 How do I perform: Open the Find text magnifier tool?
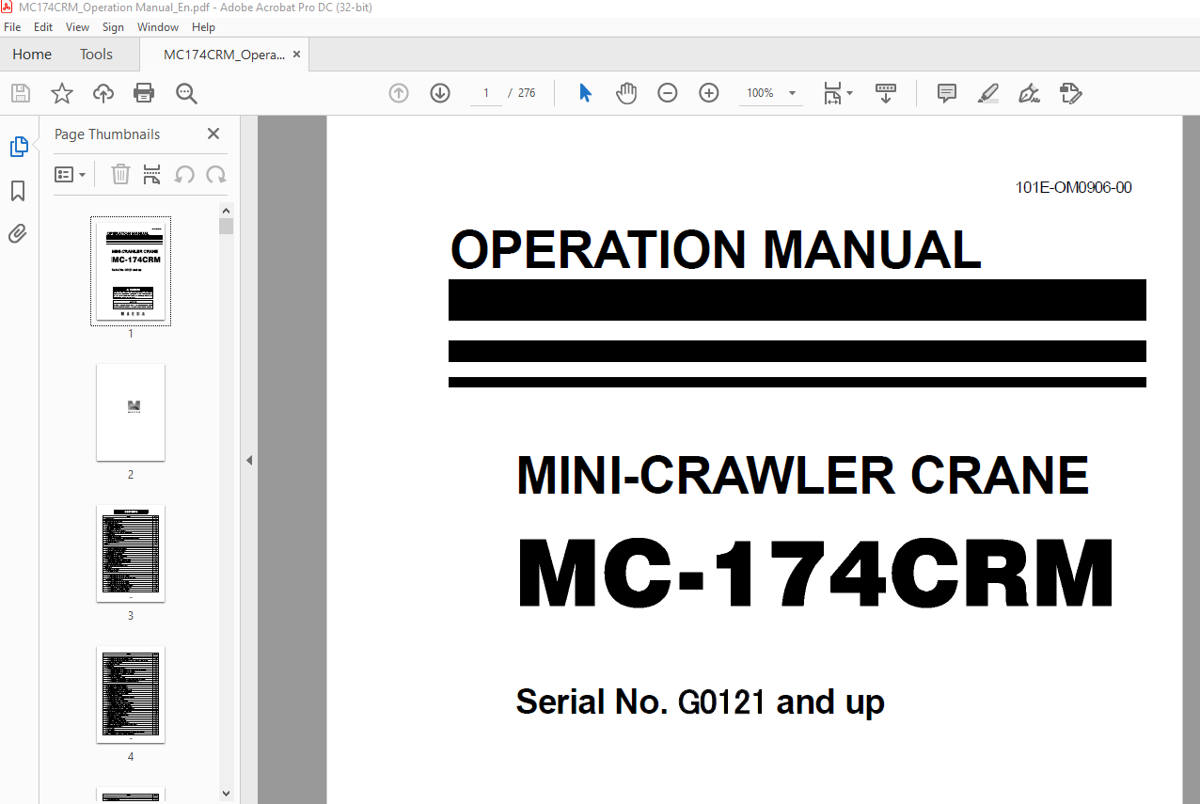click(x=186, y=93)
